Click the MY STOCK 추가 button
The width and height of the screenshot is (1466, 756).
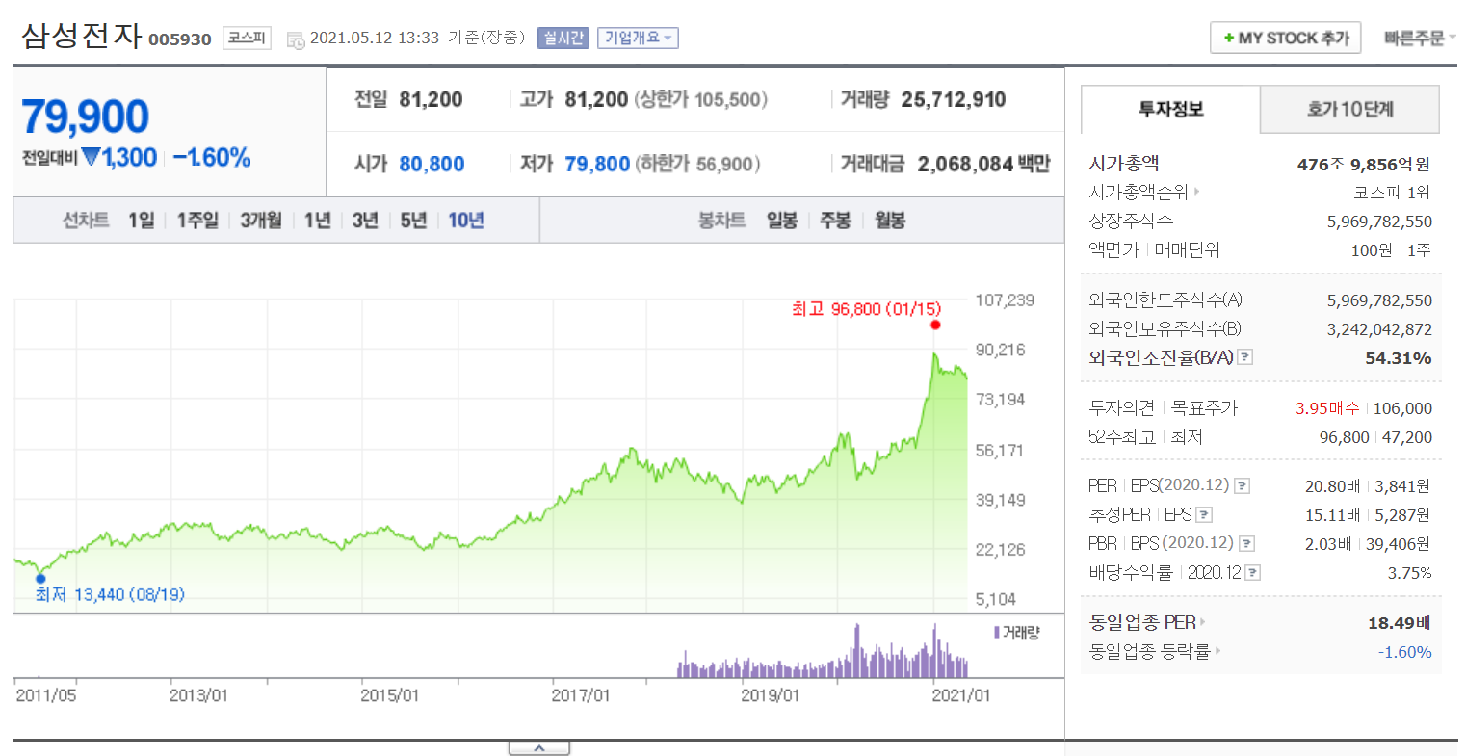pyautogui.click(x=1285, y=38)
